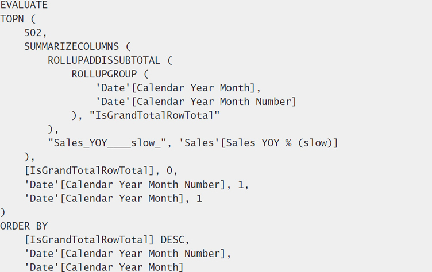Click [IsGrandTotalRowTotal] in ORDER BY clause
The height and width of the screenshot is (272, 432).
89,240
